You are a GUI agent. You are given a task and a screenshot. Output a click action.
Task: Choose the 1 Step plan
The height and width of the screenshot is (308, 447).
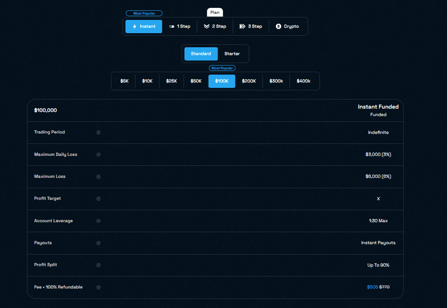(179, 27)
